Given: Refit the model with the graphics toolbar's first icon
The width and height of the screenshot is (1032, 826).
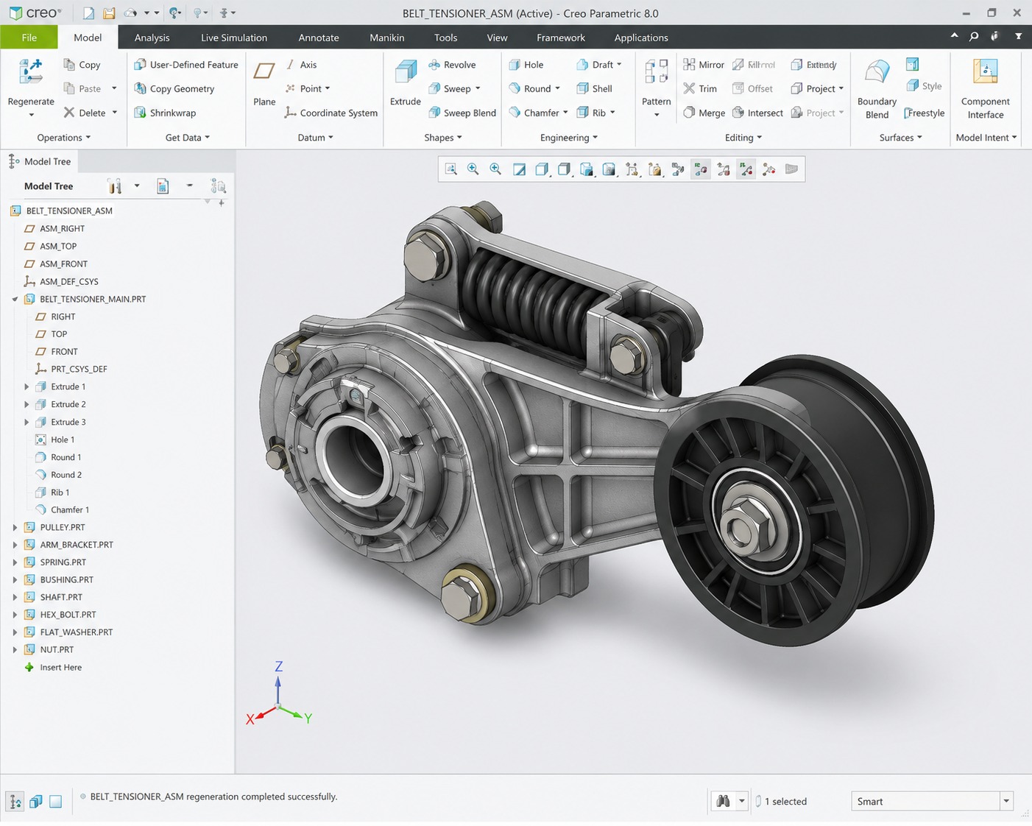Looking at the screenshot, I should coord(451,169).
